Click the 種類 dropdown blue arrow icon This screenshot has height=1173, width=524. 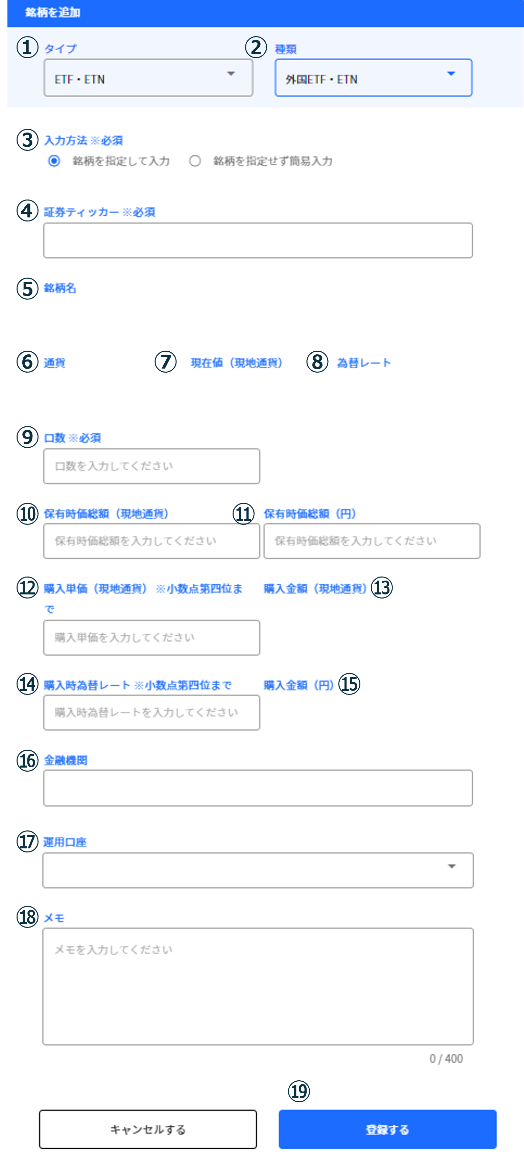451,74
